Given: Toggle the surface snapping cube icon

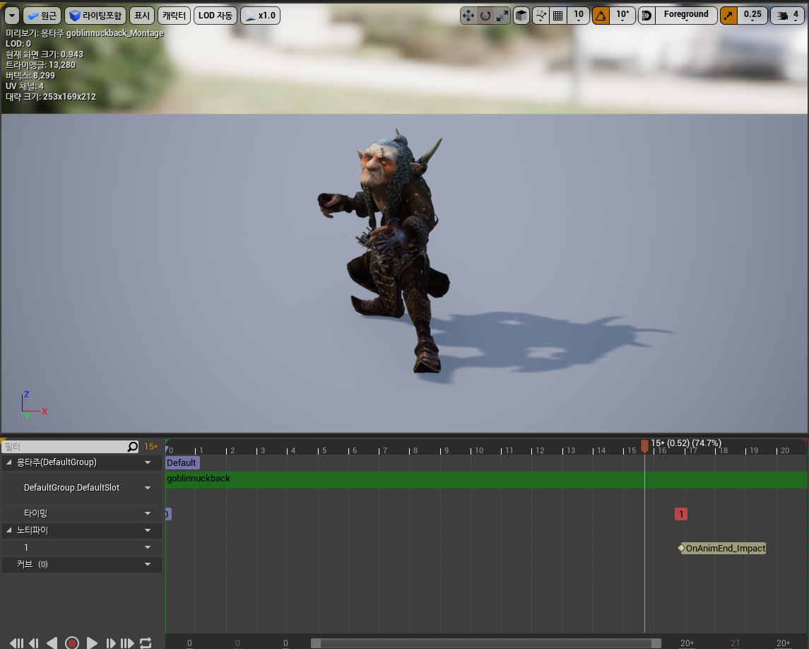Looking at the screenshot, I should click(521, 16).
